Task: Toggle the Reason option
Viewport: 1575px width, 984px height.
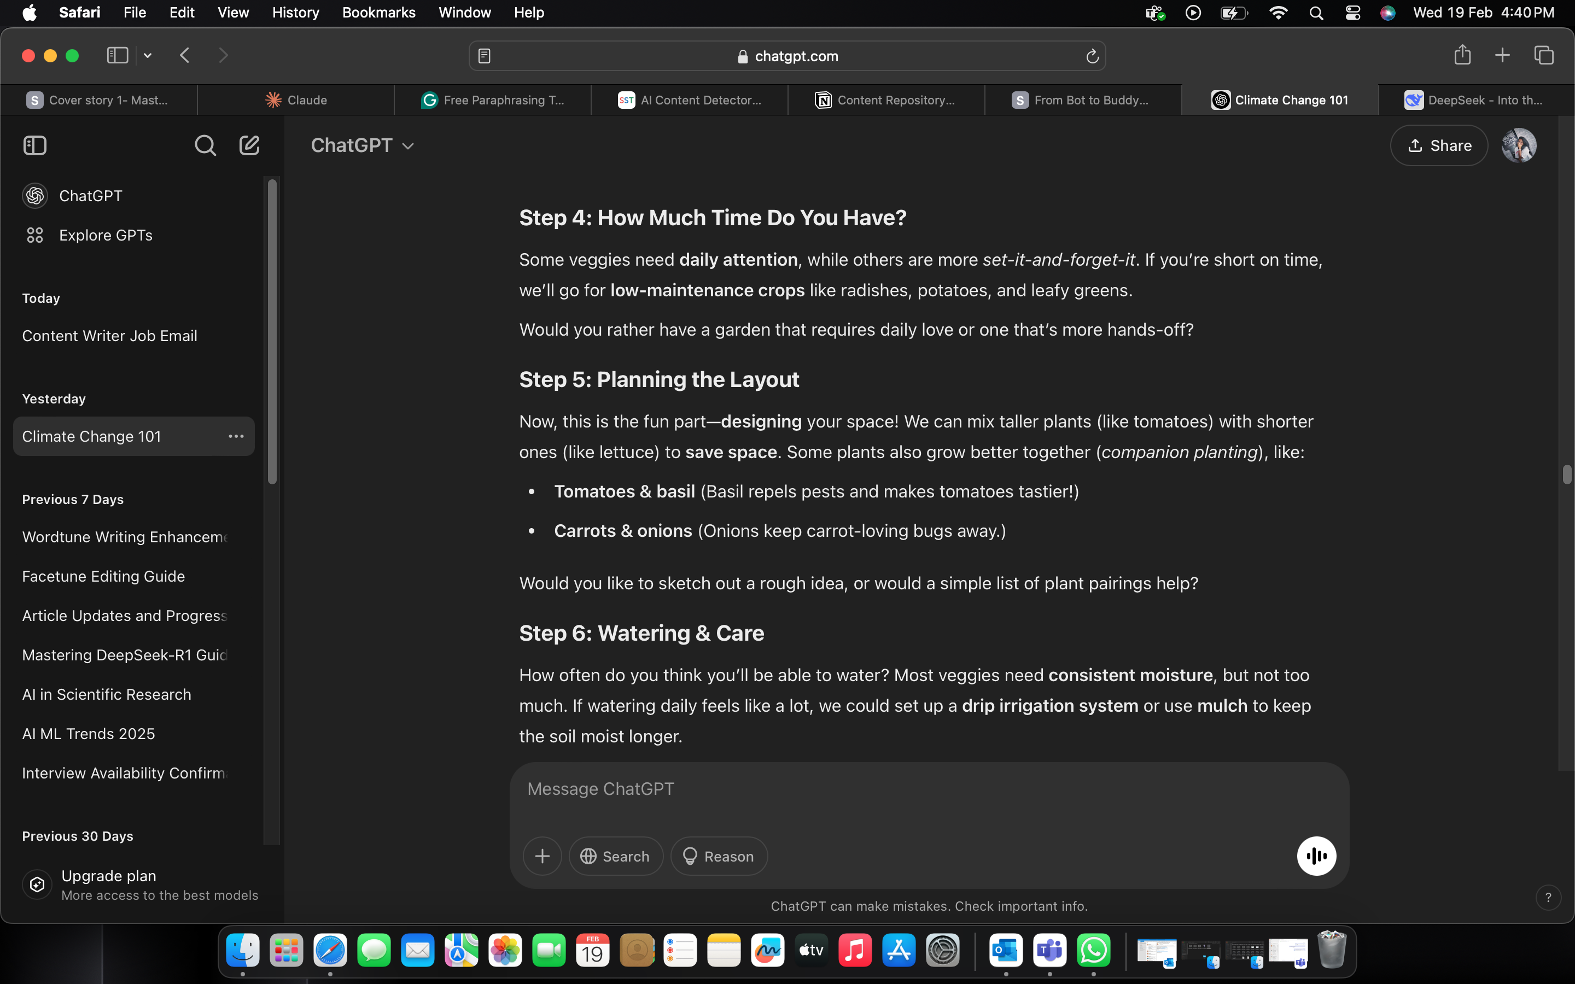Action: (719, 856)
